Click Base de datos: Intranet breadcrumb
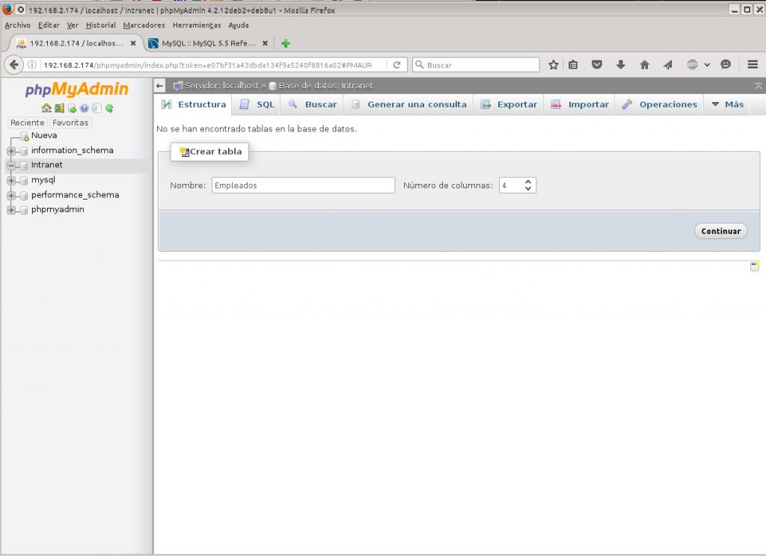Screen dimensions: 766x556 pyautogui.click(x=326, y=85)
